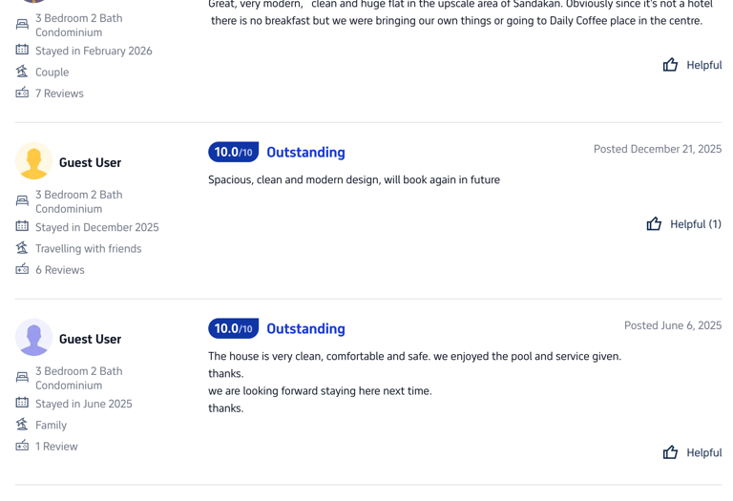Click reviews icon next to 1 Review

pos(22,446)
